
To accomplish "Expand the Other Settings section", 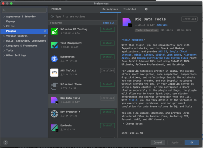I will click(x=4, y=56).
